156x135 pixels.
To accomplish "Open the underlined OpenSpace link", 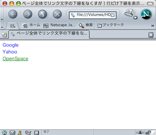I will [x=15, y=59].
